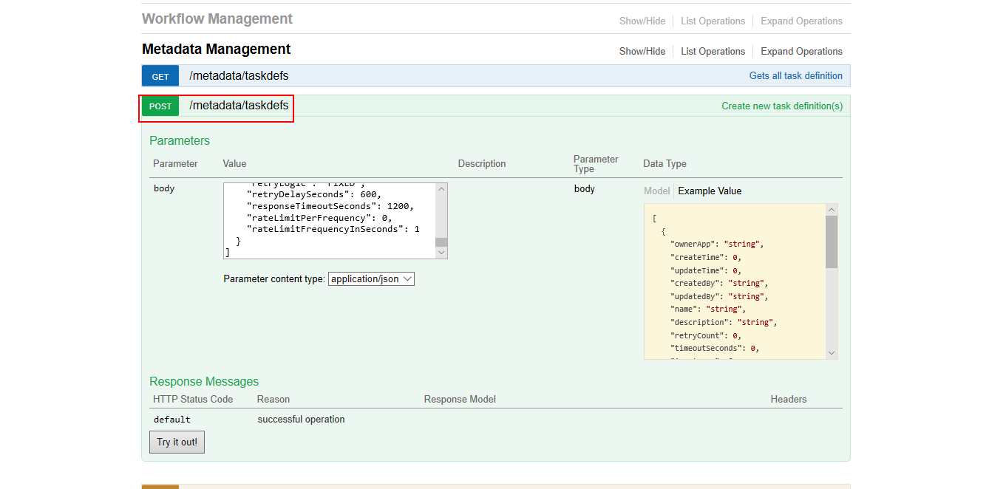The image size is (1006, 489).
Task: Click the Metadata Management section heading
Action: pyautogui.click(x=217, y=49)
